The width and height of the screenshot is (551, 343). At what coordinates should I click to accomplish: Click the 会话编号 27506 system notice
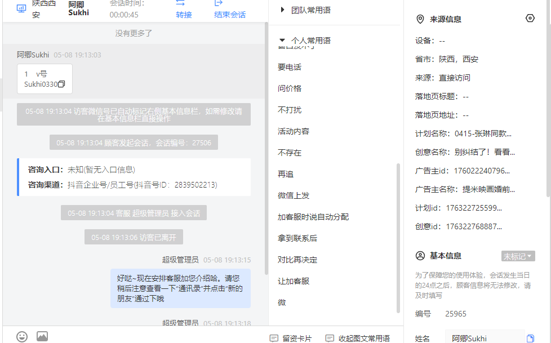click(x=134, y=142)
